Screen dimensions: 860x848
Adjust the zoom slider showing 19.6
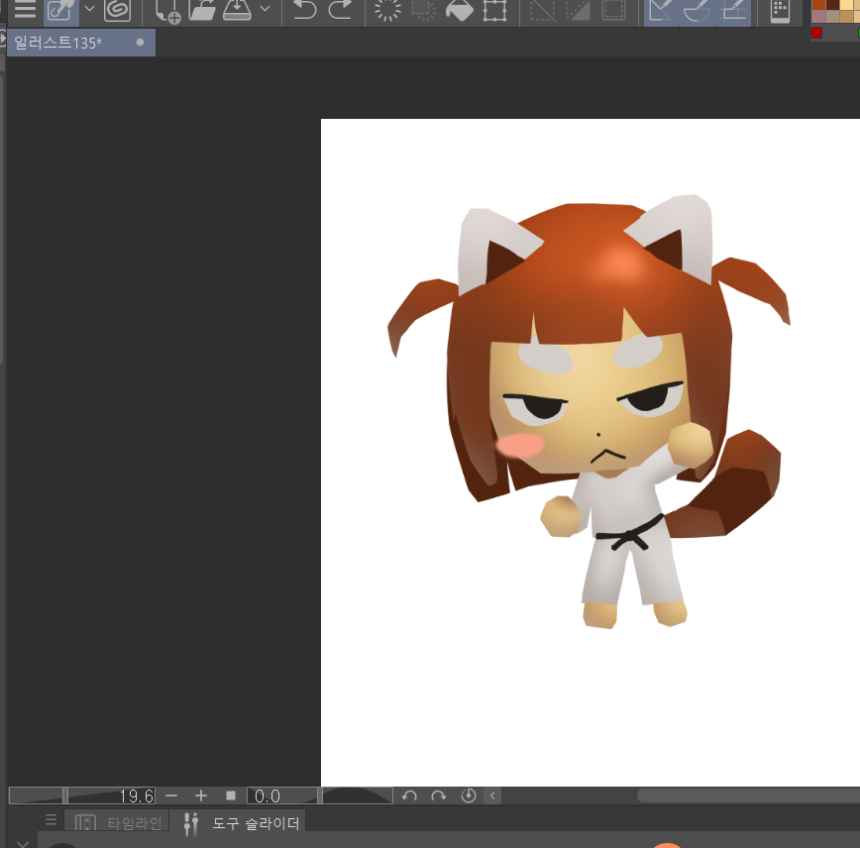[x=82, y=795]
